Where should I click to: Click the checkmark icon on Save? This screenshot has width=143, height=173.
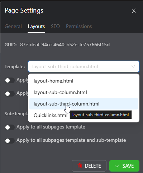pos(117,166)
